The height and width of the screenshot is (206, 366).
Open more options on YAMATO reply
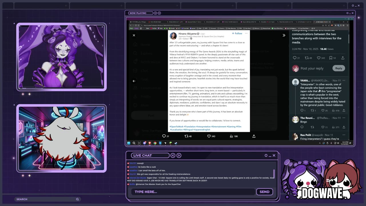344,81
